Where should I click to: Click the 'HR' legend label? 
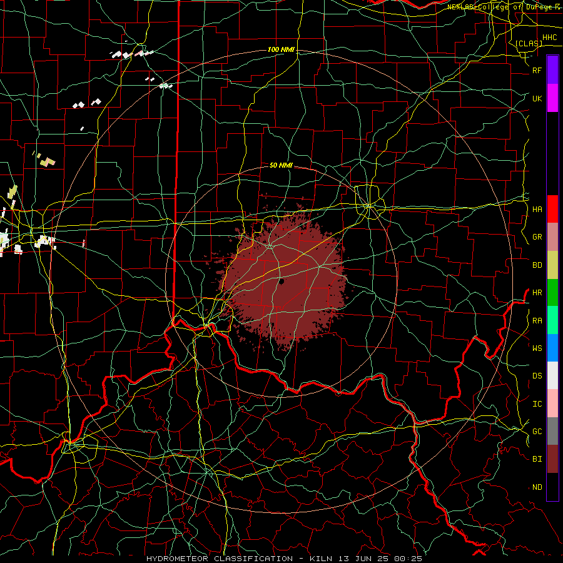pyautogui.click(x=537, y=293)
